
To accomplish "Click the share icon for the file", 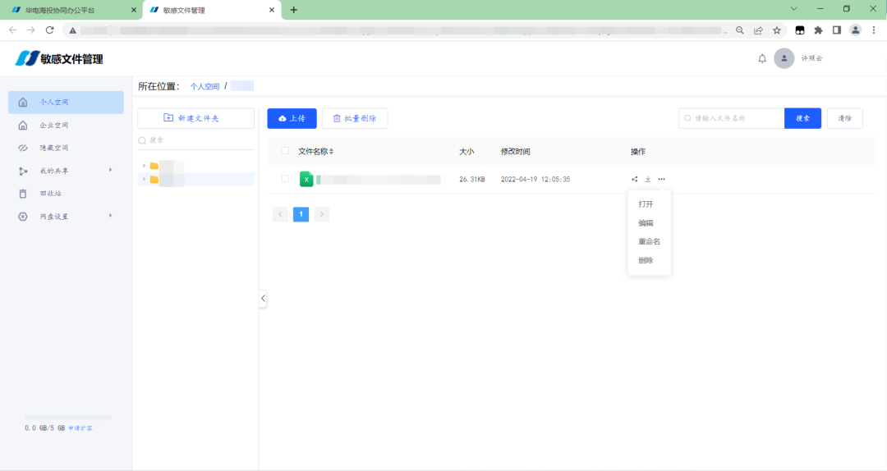I will coord(634,179).
